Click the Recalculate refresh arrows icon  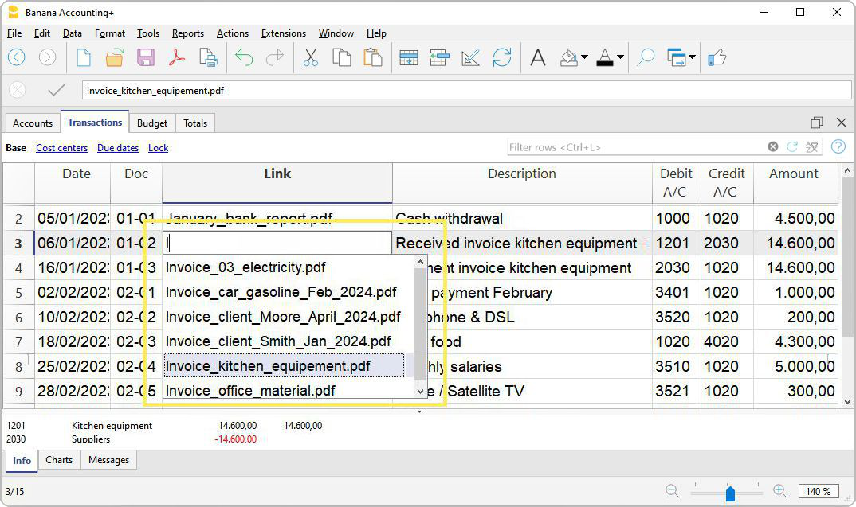click(501, 57)
